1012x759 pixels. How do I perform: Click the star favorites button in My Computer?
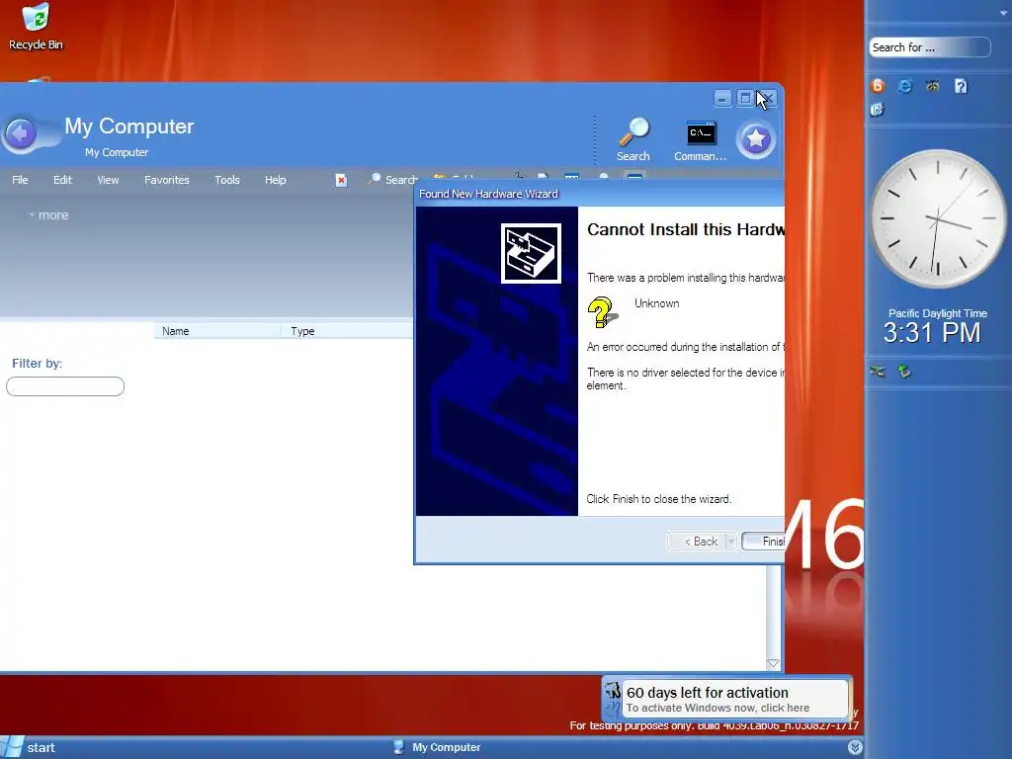coord(756,138)
